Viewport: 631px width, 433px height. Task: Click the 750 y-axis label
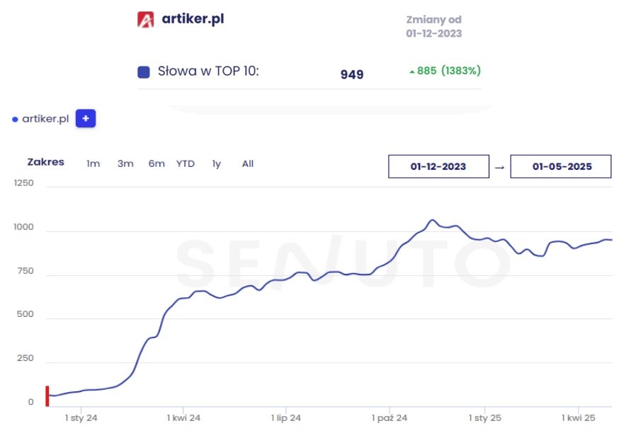(25, 271)
